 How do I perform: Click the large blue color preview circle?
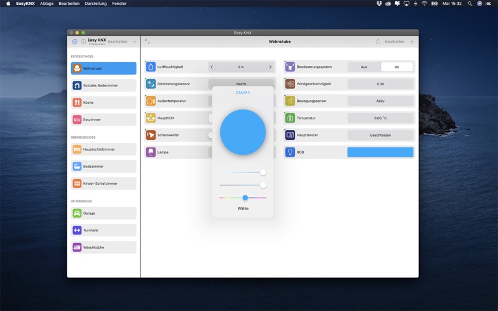click(x=243, y=132)
